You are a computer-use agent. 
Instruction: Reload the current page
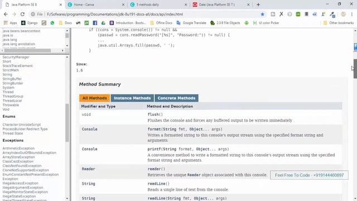coord(22,14)
